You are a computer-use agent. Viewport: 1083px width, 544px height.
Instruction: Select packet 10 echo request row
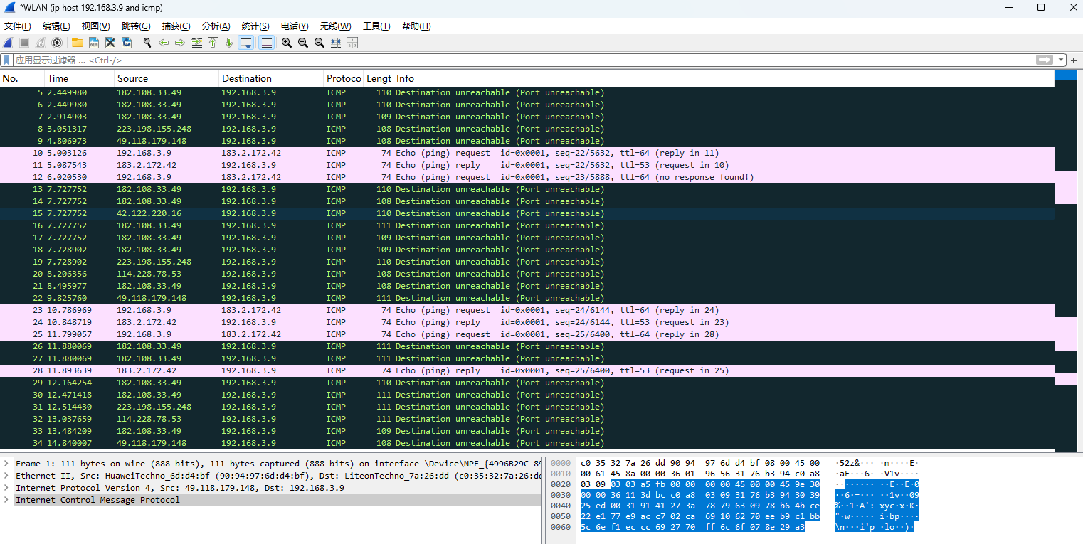pyautogui.click(x=527, y=153)
